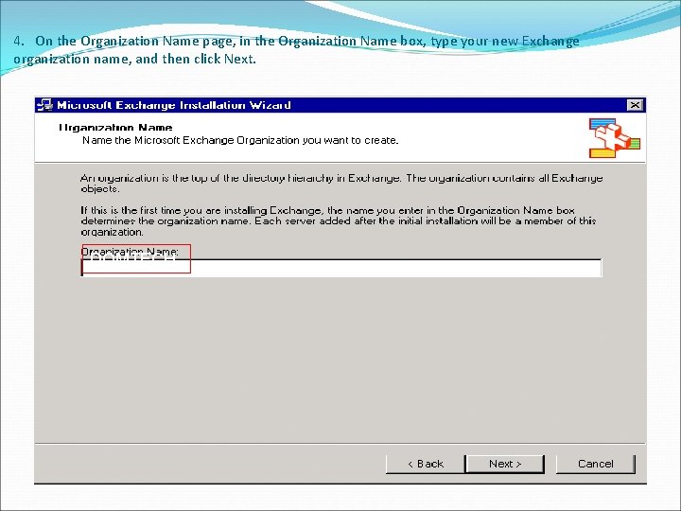Go back with the < Back button

click(426, 464)
